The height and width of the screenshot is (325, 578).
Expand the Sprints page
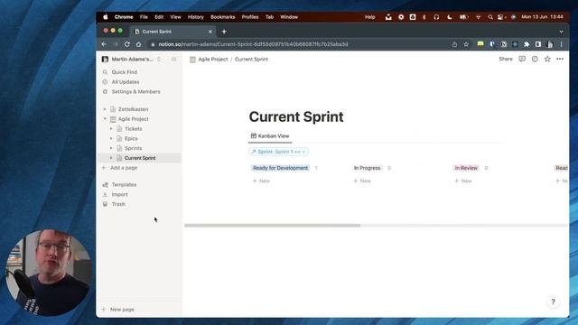coord(111,148)
